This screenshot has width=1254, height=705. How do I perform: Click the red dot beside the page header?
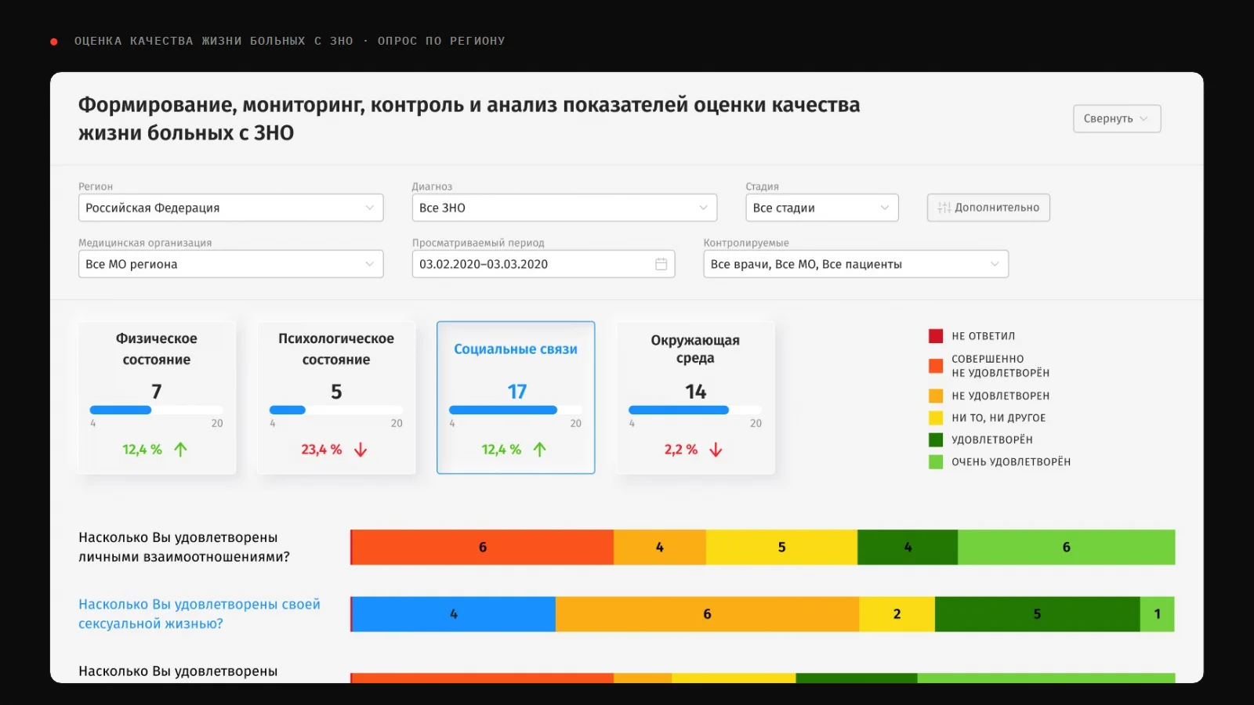(54, 42)
